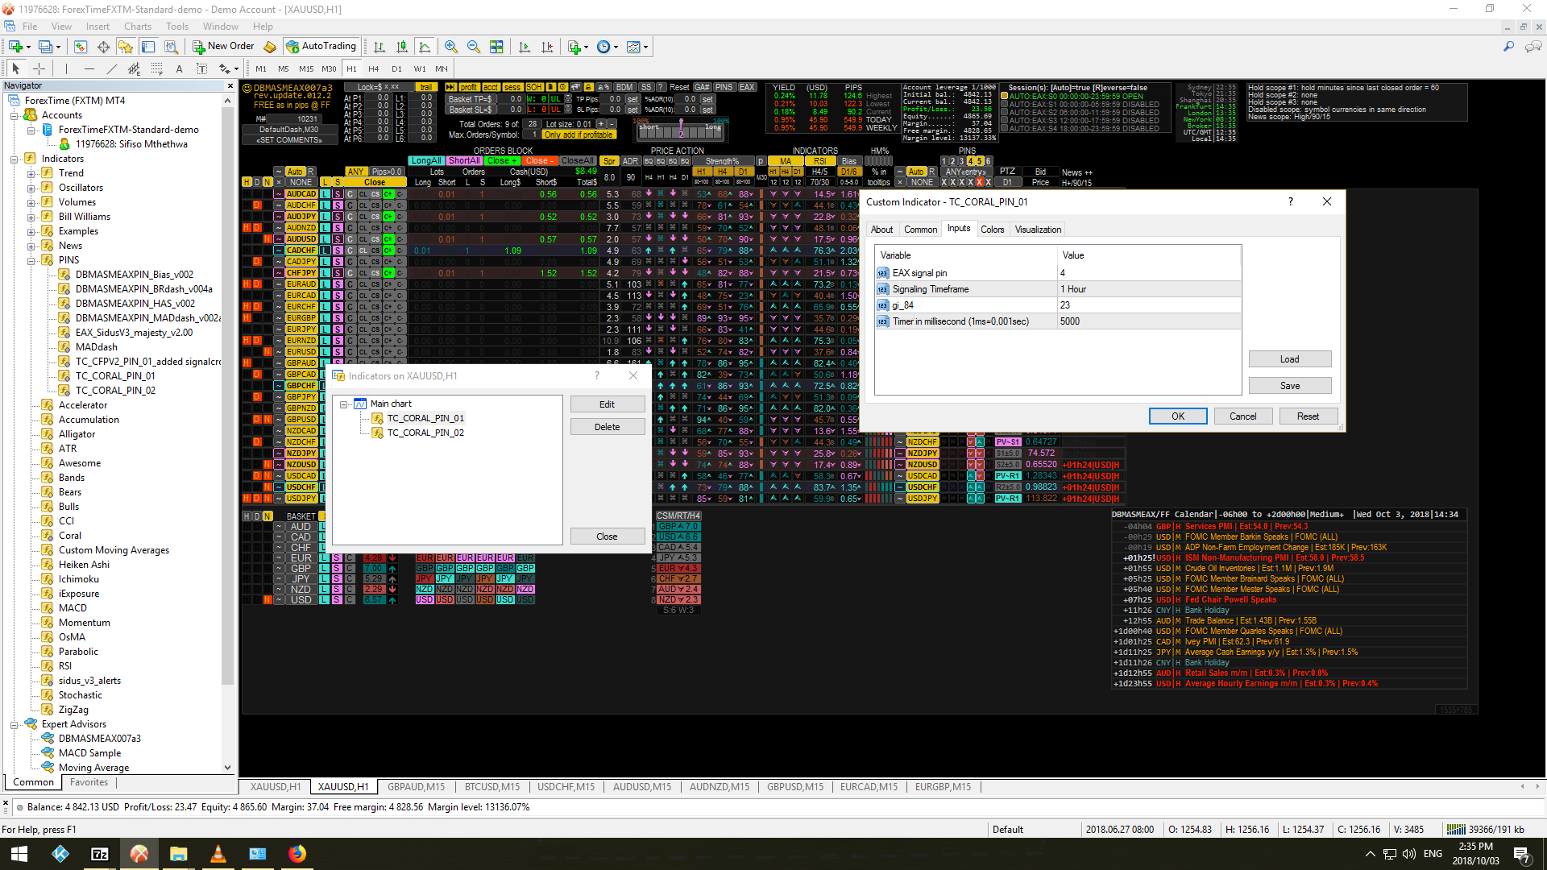Switch chart to line chart icon
The width and height of the screenshot is (1547, 870).
(425, 47)
